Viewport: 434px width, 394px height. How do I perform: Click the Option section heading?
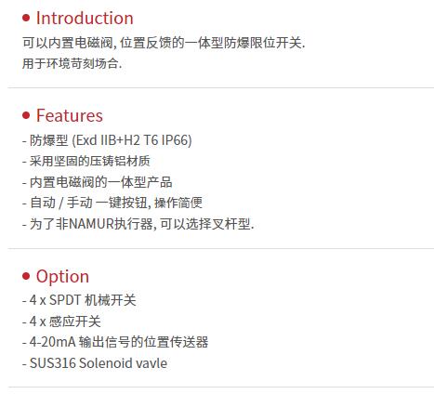click(62, 276)
